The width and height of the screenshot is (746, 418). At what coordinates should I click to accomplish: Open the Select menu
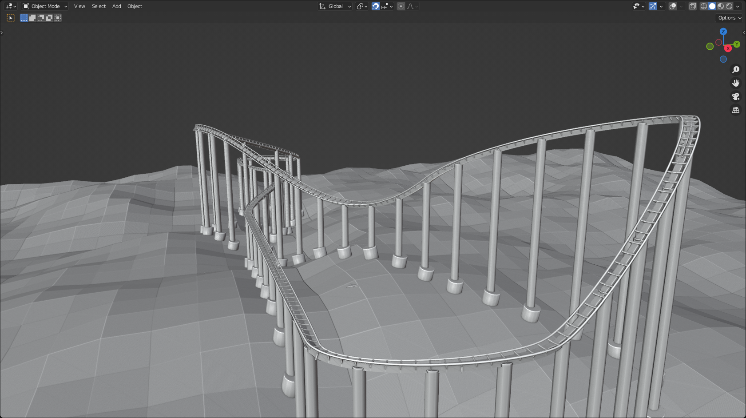pyautogui.click(x=99, y=6)
